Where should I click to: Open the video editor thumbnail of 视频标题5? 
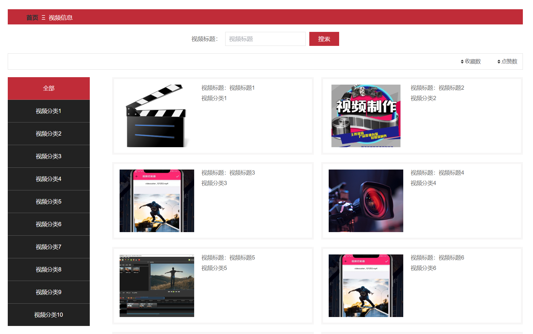(x=157, y=286)
